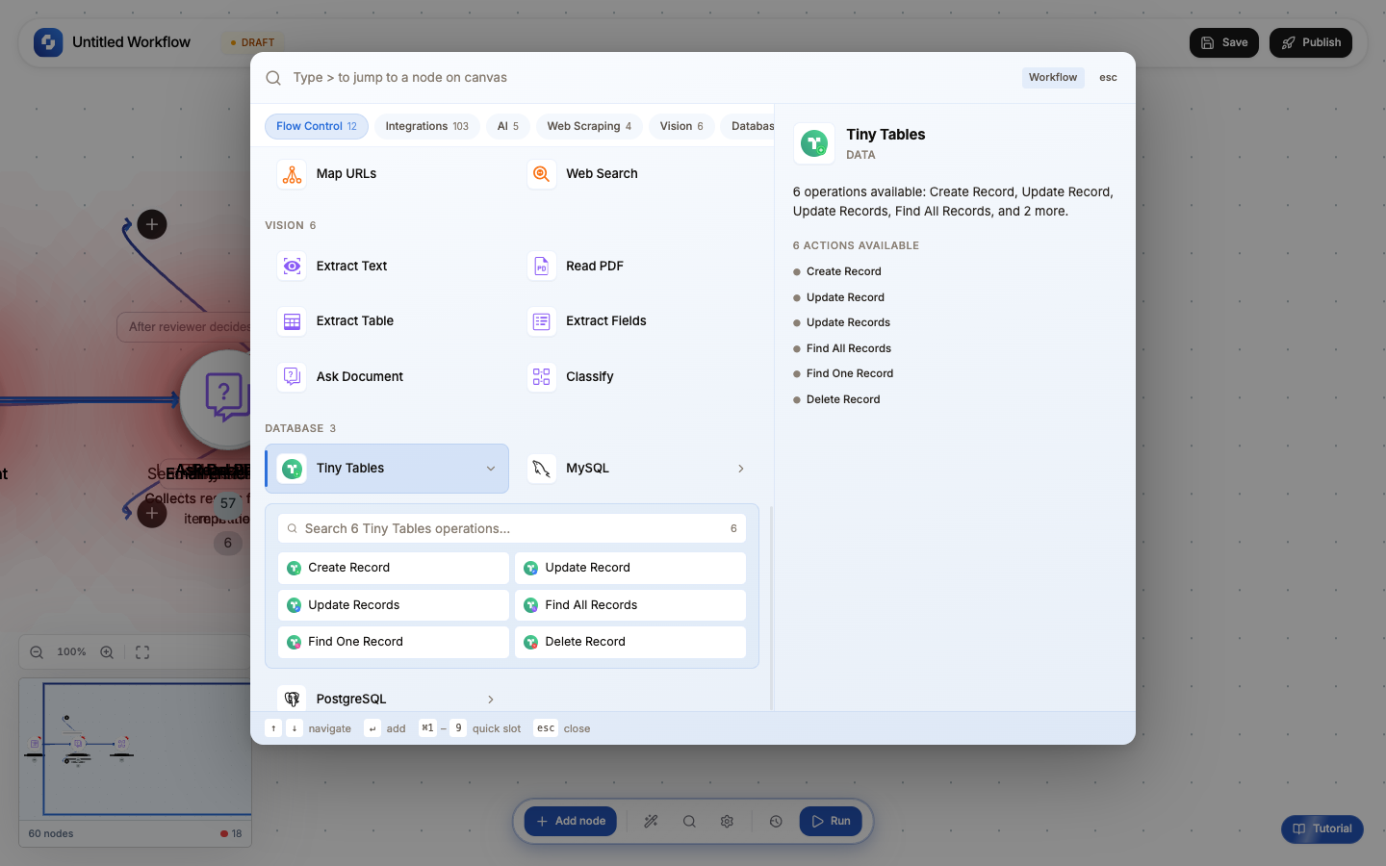Click the Add node button
The height and width of the screenshot is (866, 1386).
(571, 822)
